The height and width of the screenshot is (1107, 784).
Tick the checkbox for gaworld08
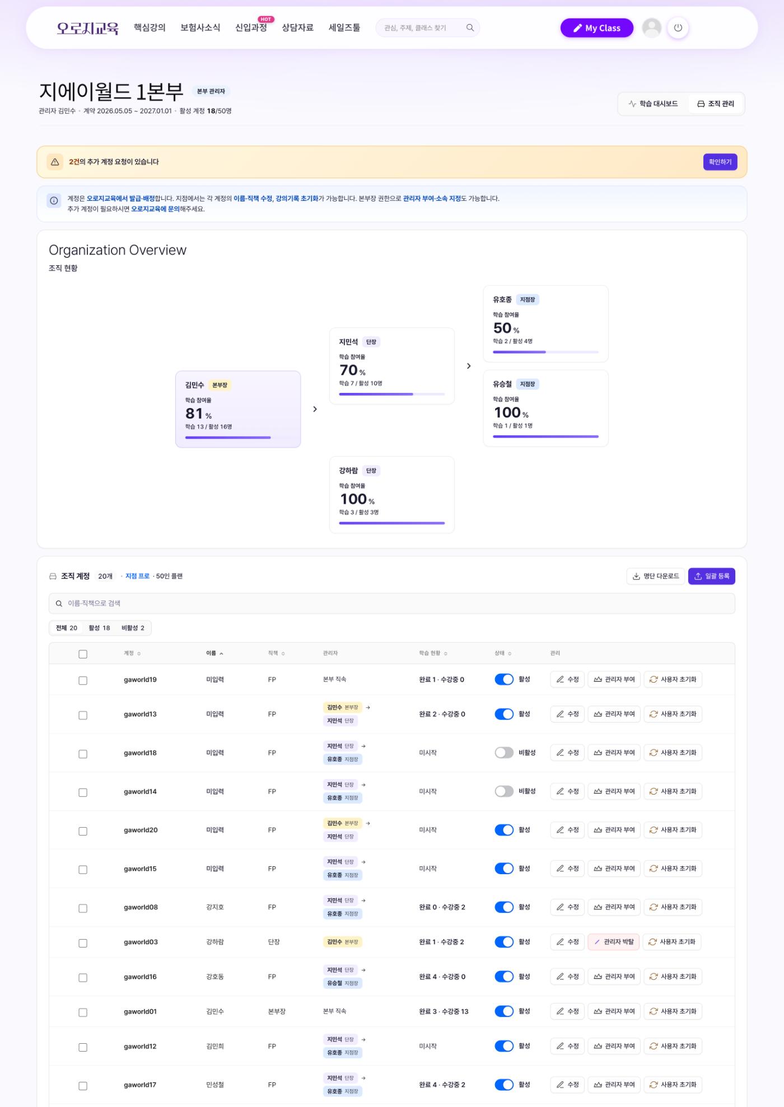[x=83, y=908]
